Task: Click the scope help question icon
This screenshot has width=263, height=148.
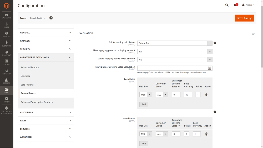Action: click(51, 18)
